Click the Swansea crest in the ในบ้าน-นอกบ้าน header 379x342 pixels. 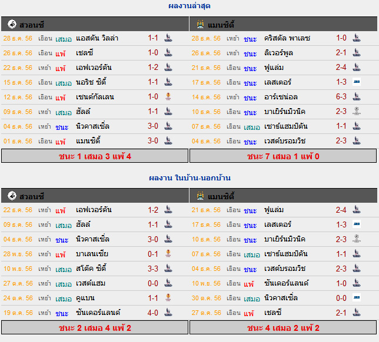tap(12, 196)
